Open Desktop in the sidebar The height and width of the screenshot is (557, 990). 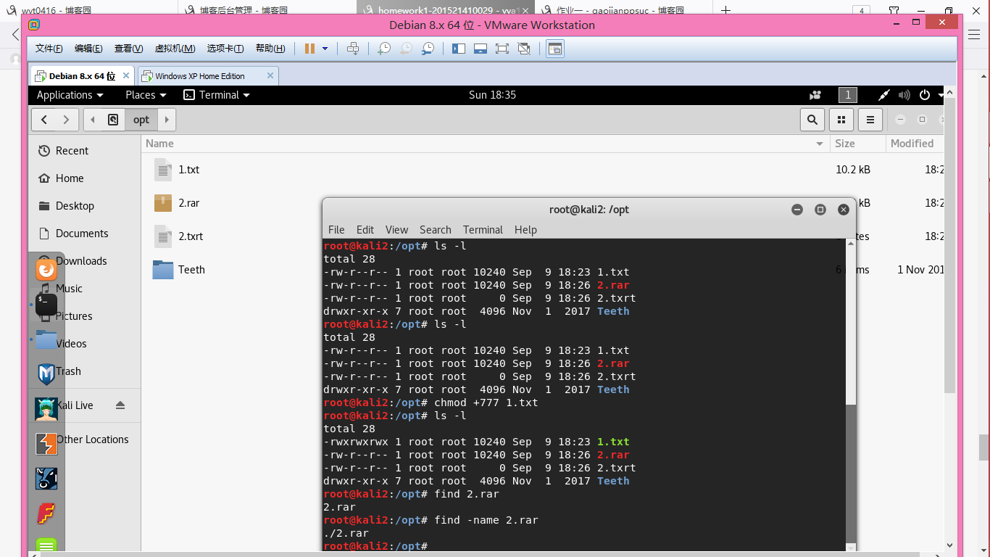[x=75, y=206]
